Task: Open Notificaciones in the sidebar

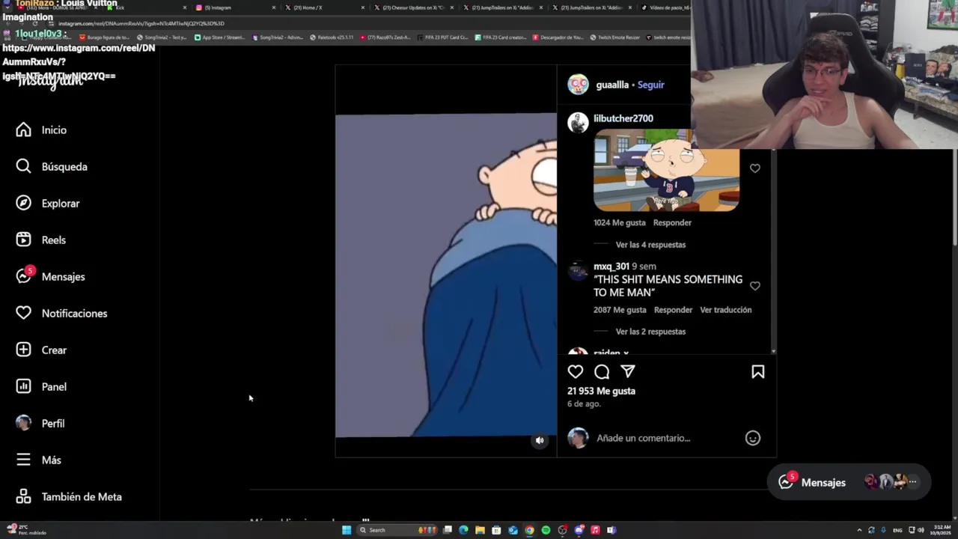Action: point(61,314)
